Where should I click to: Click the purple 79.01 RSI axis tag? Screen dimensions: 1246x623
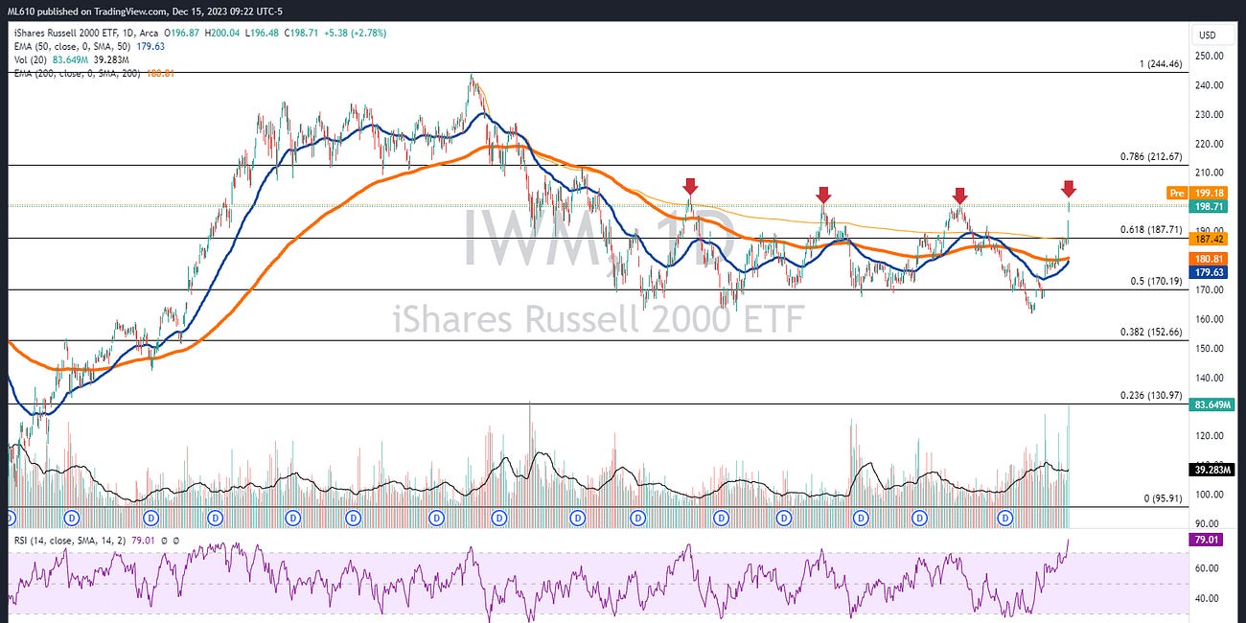coord(1206,540)
